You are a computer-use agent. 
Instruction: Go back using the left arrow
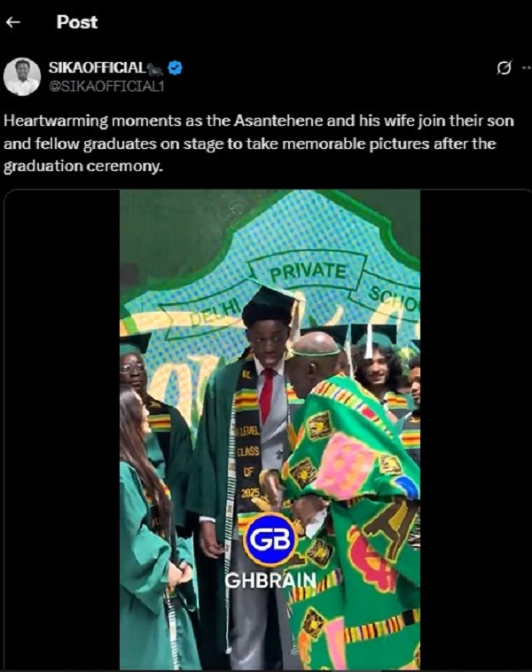(x=13, y=22)
